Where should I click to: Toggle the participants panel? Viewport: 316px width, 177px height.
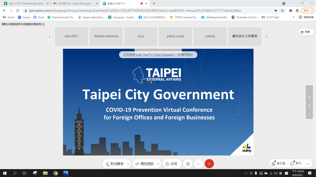click(279, 163)
